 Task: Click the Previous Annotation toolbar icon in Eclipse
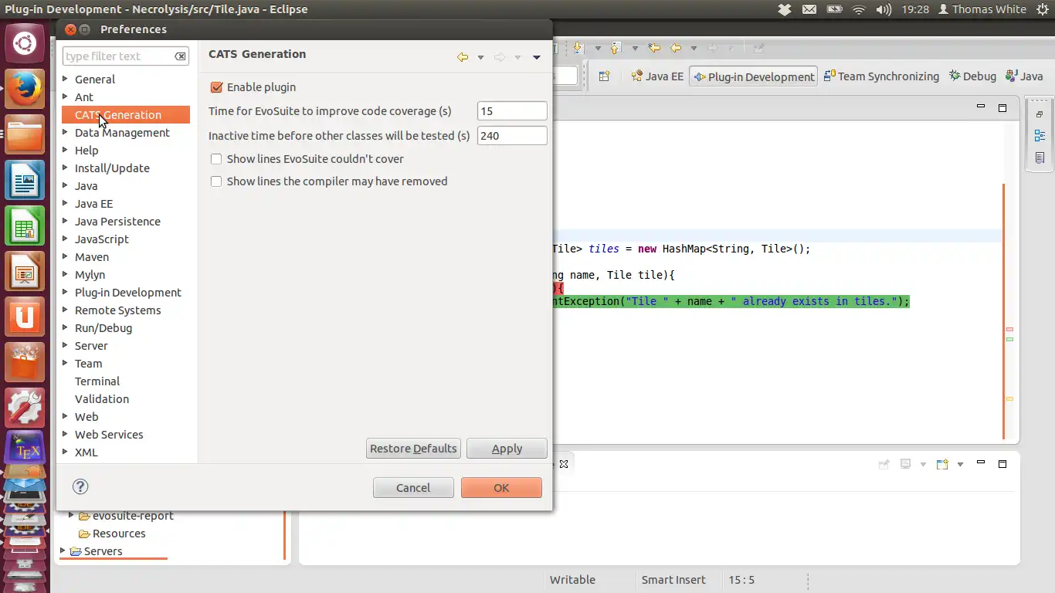click(x=616, y=48)
